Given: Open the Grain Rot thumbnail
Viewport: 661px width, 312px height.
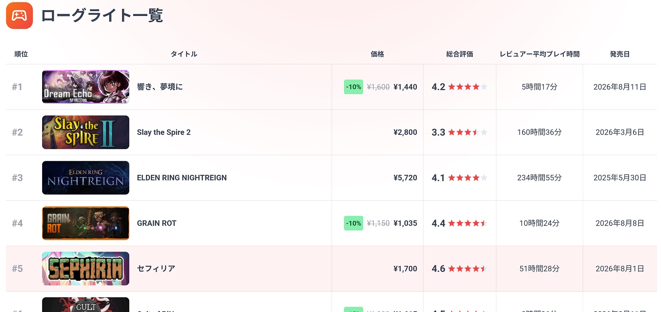Looking at the screenshot, I should point(86,223).
